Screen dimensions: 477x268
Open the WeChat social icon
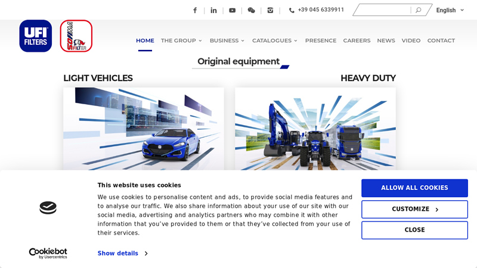point(251,10)
